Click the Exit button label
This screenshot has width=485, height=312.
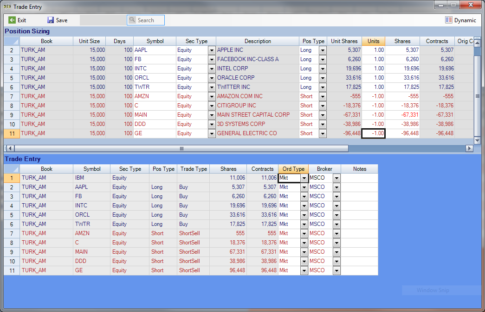(x=22, y=20)
